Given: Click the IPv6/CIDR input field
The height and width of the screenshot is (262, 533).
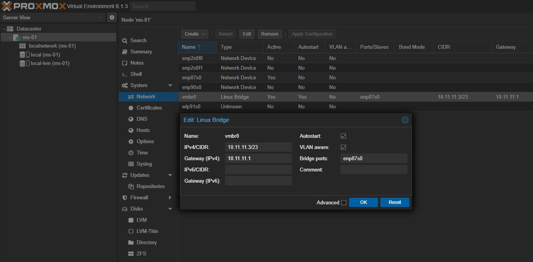Looking at the screenshot, I should pyautogui.click(x=258, y=170).
